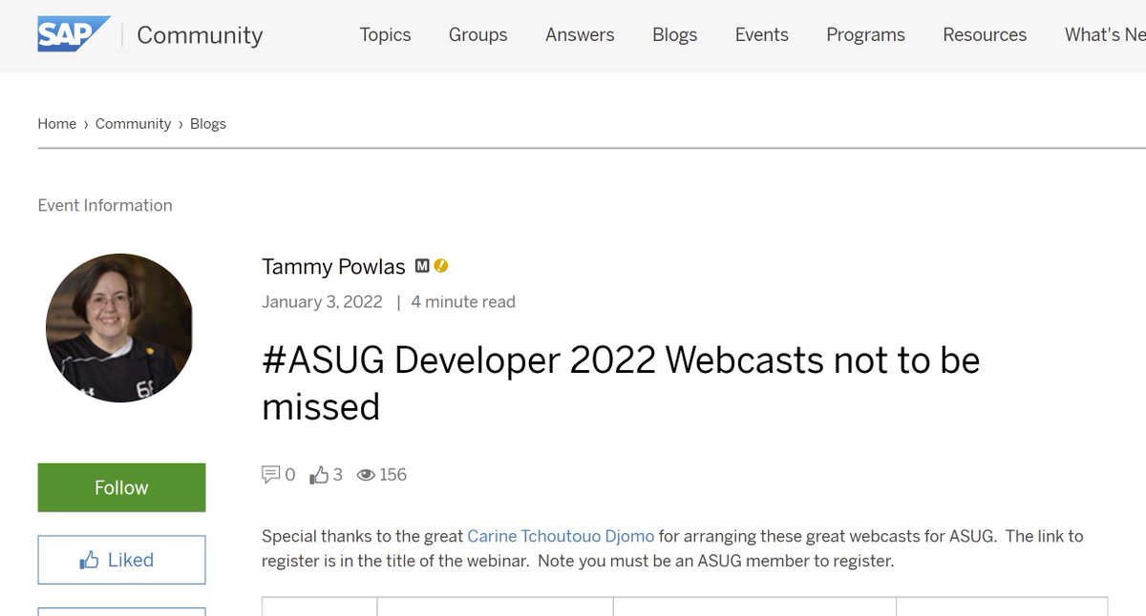Image resolution: width=1146 pixels, height=616 pixels.
Task: Click the moderator badge next to Tammy Powlas
Action: (421, 266)
